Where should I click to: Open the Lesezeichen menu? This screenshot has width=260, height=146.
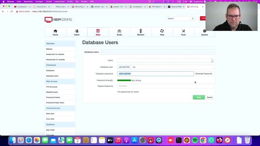click(59, 2)
